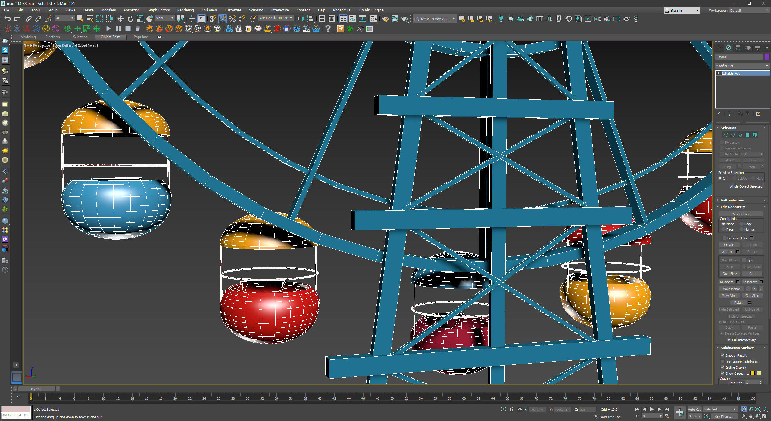Click the Play Animation button
This screenshot has width=771, height=421.
tap(652, 409)
